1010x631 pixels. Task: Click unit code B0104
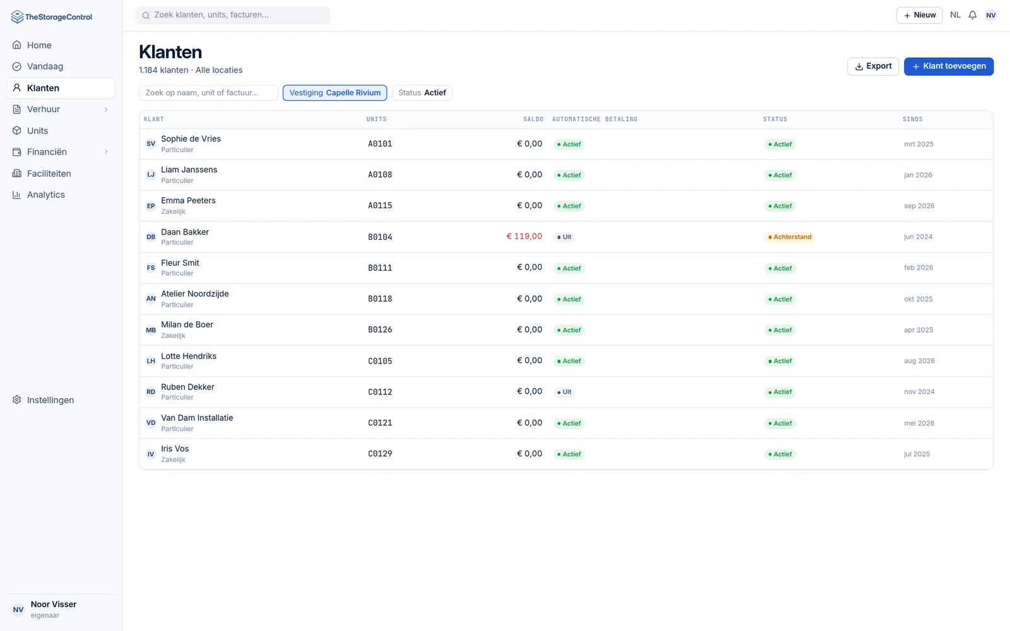pos(380,237)
